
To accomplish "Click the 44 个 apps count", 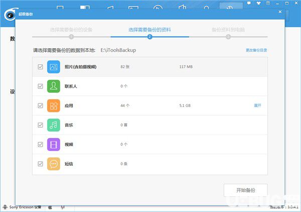I will point(125,105).
